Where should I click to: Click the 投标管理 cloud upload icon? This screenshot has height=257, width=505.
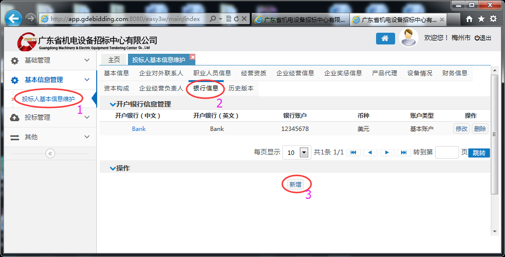tap(15, 118)
